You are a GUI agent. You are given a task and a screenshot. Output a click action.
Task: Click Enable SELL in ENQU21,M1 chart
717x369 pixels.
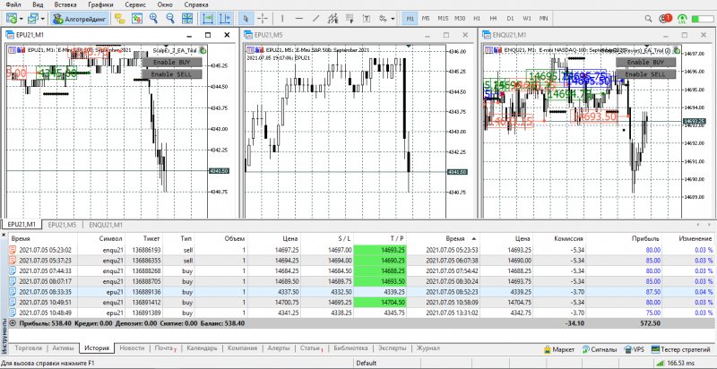pyautogui.click(x=645, y=74)
